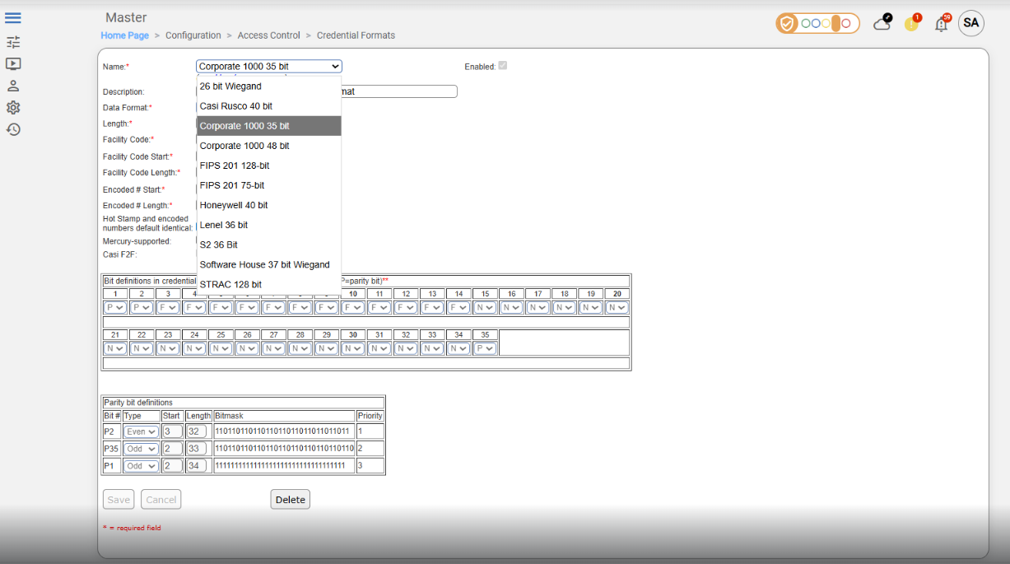The image size is (1010, 564).
Task: Click the person icon in the sidebar
Action: (x=13, y=86)
